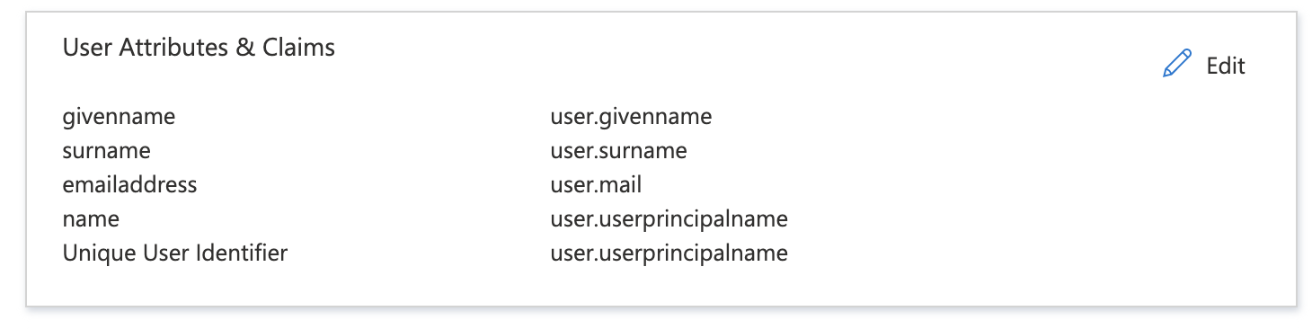Select the givenname claim name
The height and width of the screenshot is (329, 1312).
tap(119, 117)
